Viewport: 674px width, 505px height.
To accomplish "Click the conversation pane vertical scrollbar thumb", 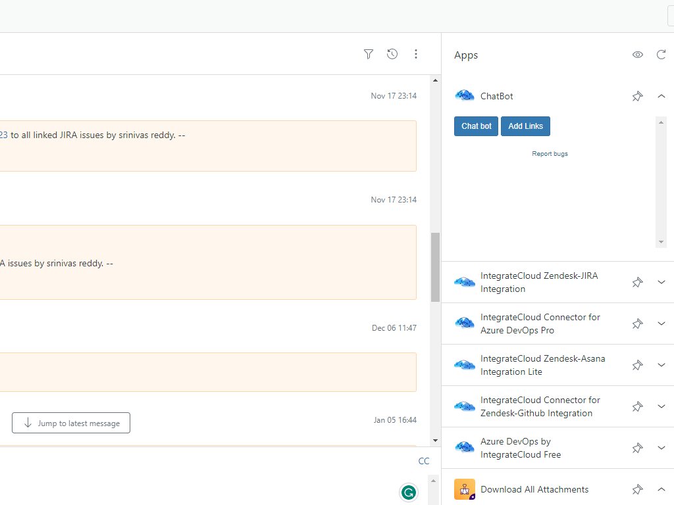I will 435,267.
